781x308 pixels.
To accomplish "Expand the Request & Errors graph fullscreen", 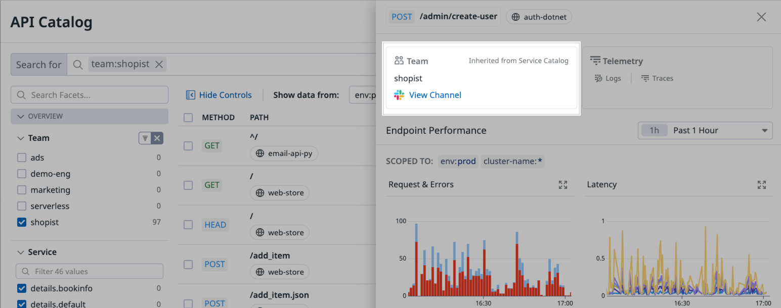I will [x=562, y=185].
